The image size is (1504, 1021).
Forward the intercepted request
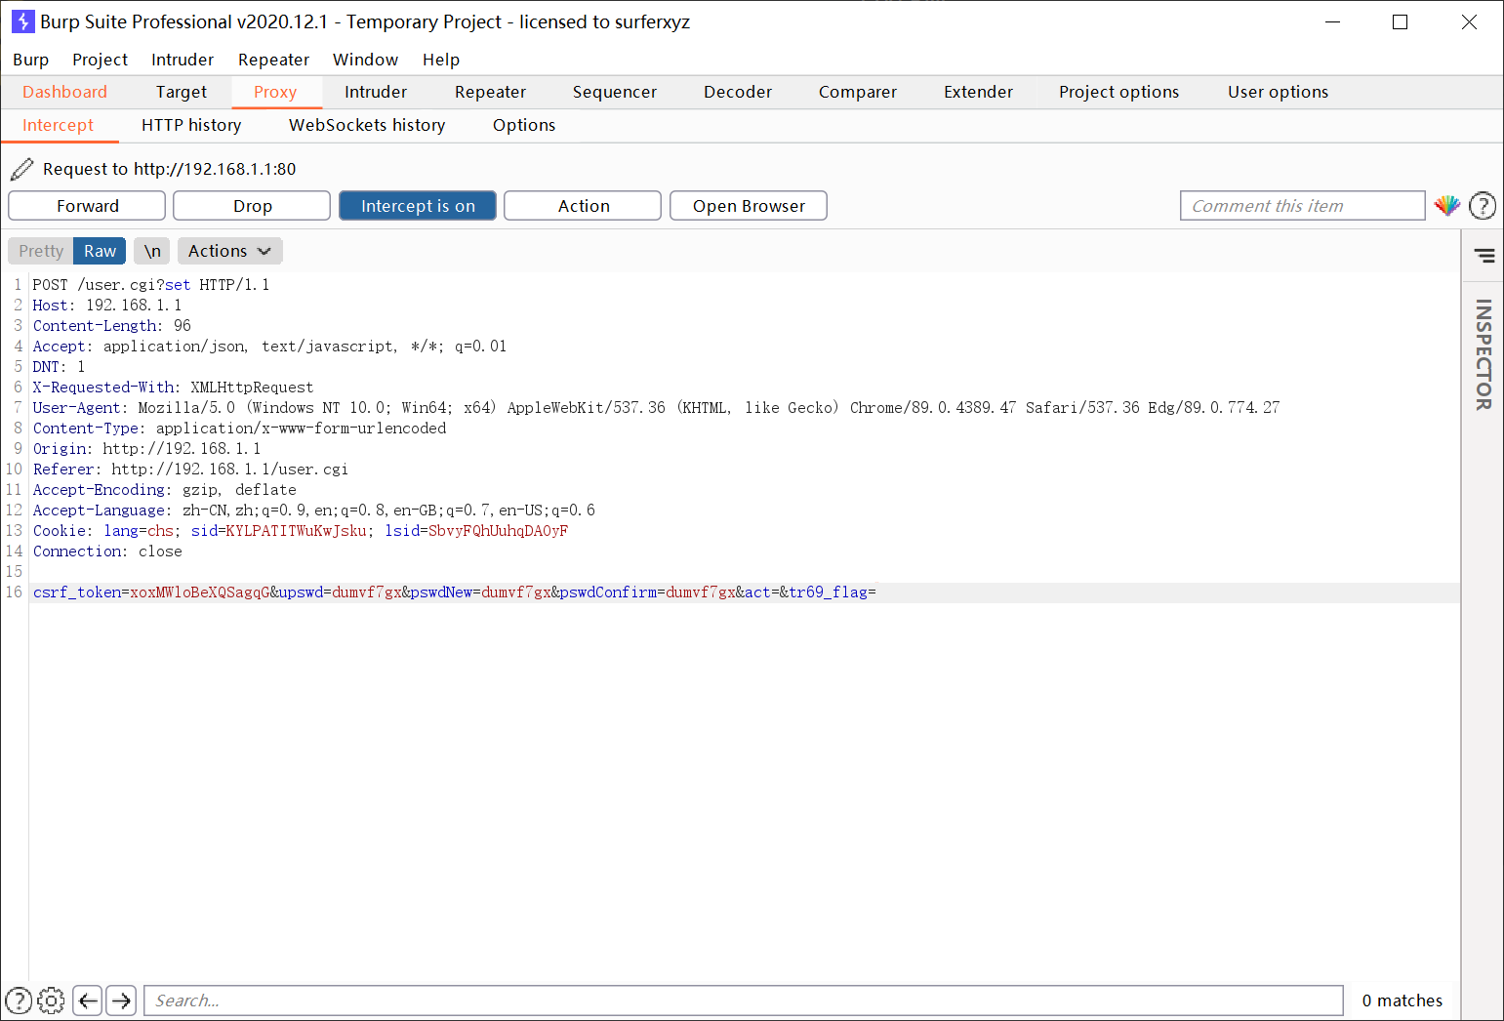(x=87, y=206)
